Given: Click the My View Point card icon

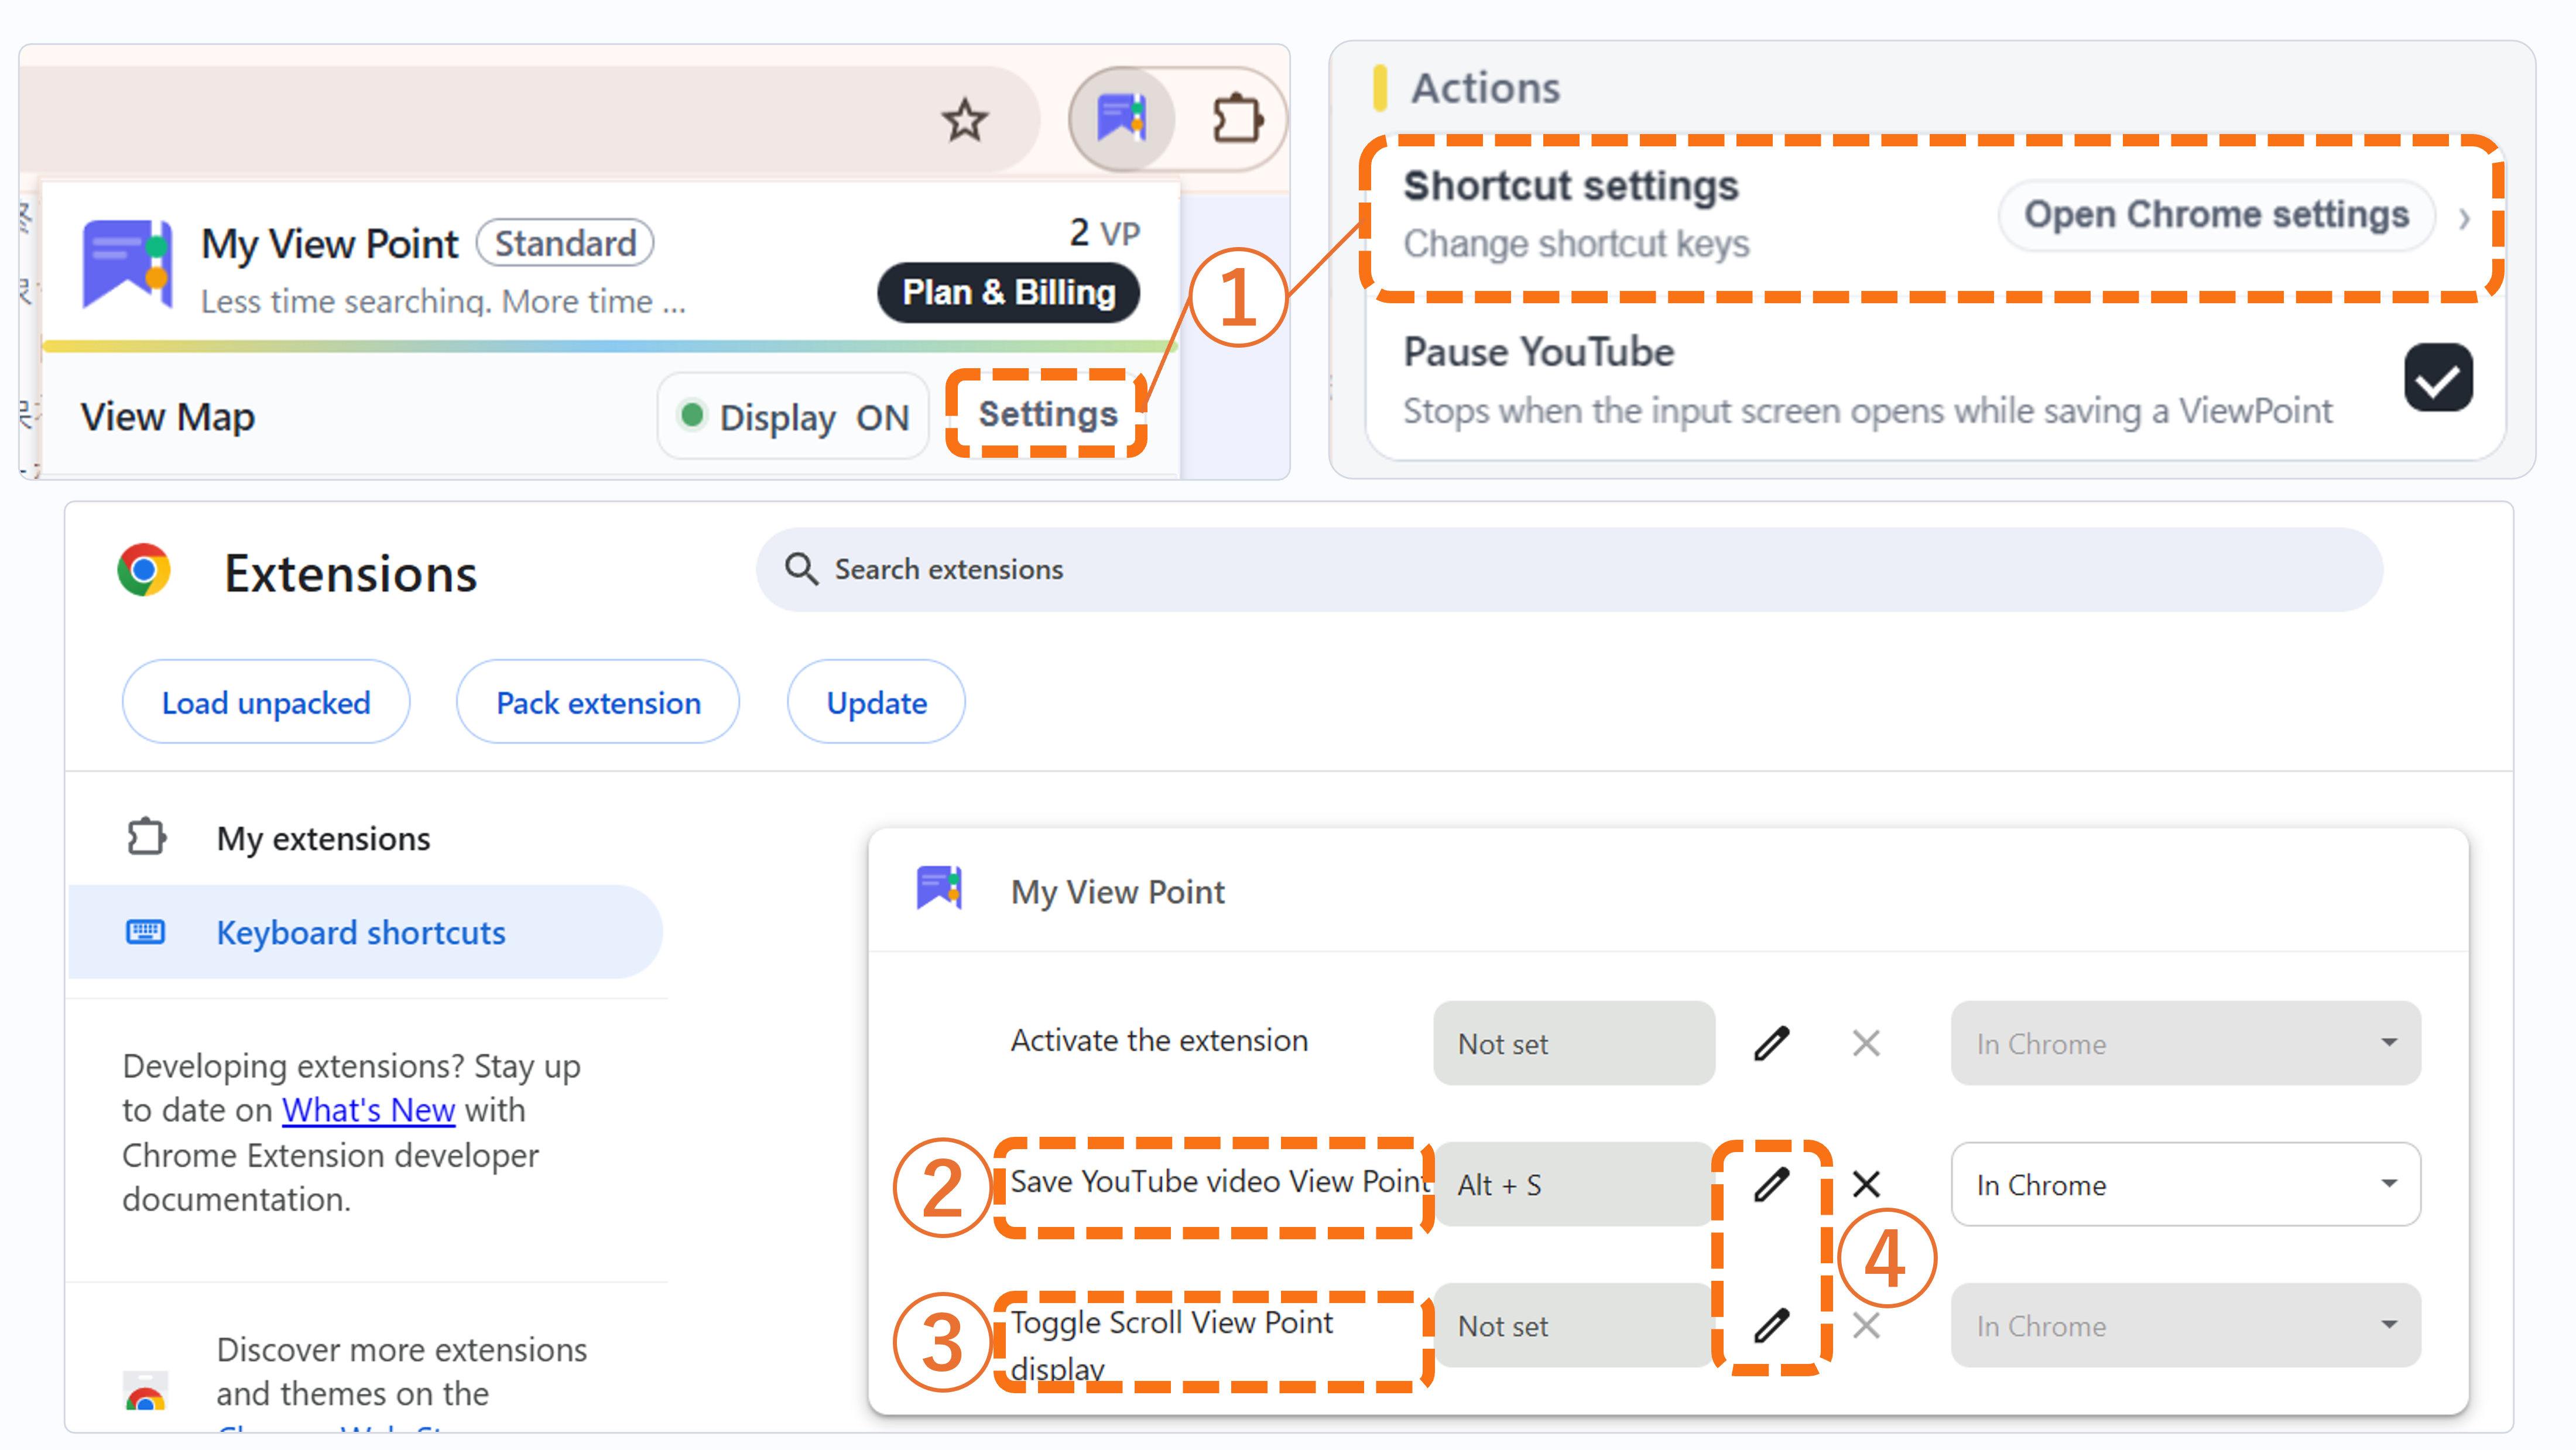Looking at the screenshot, I should click(x=939, y=889).
